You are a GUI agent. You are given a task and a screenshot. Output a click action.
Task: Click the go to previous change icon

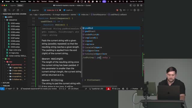124,10
